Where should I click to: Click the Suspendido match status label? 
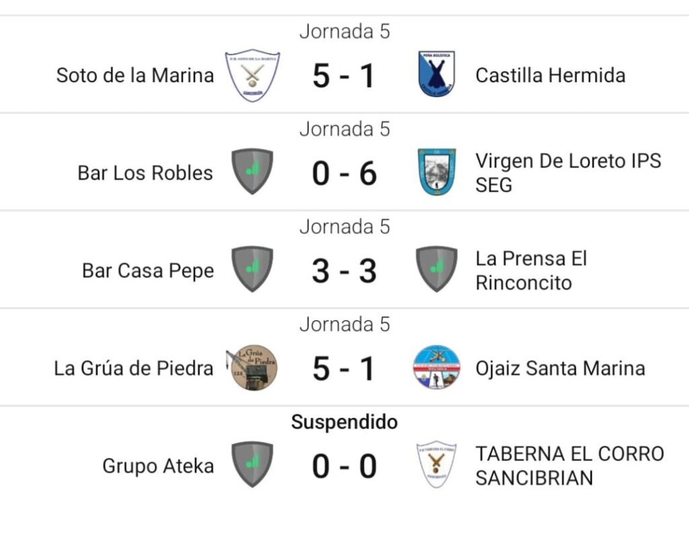click(x=344, y=422)
